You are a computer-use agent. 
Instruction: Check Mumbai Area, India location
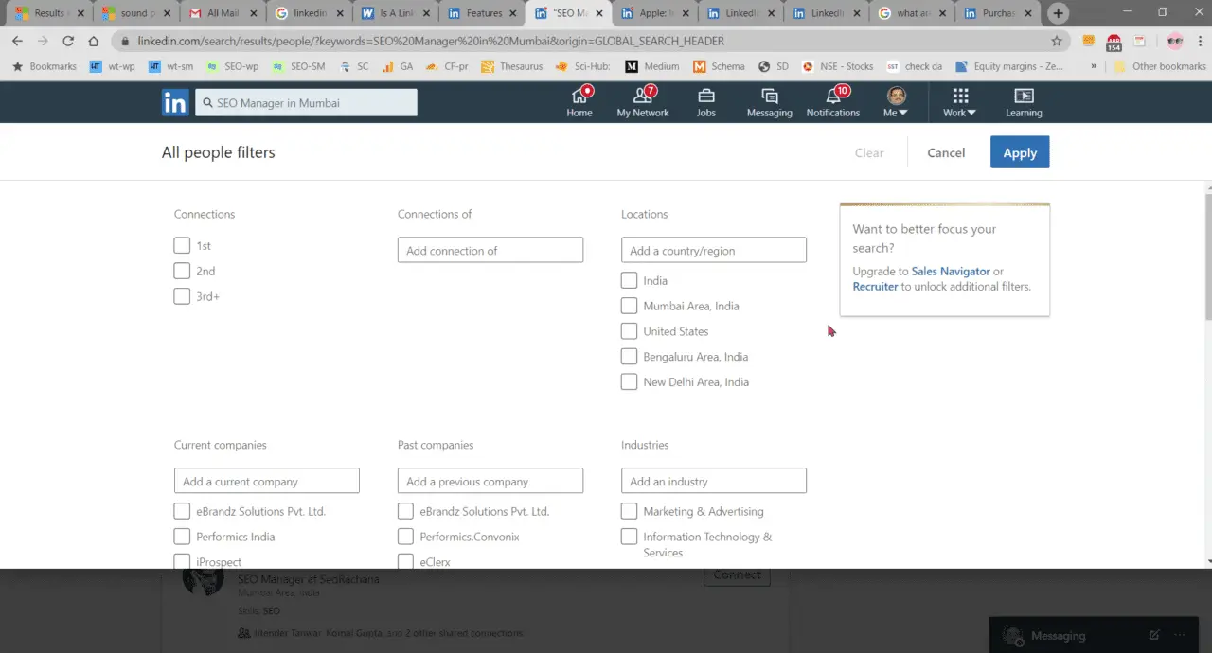pyautogui.click(x=629, y=306)
